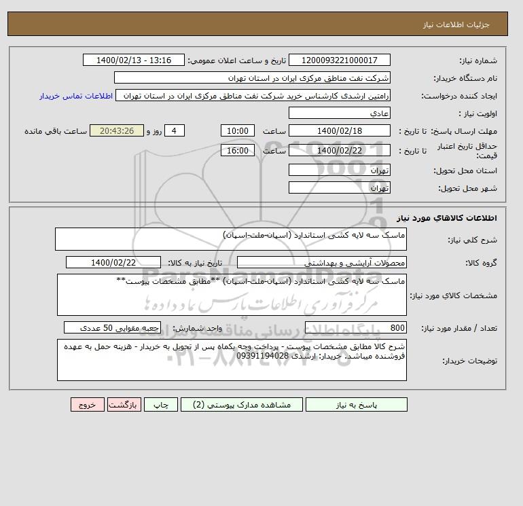The height and width of the screenshot is (506, 523).
Task: Click the announcement date field 1400/02/13 - 13:16
Action: point(133,60)
